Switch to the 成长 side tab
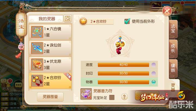This screenshot has width=196, height=111. point(173,48)
